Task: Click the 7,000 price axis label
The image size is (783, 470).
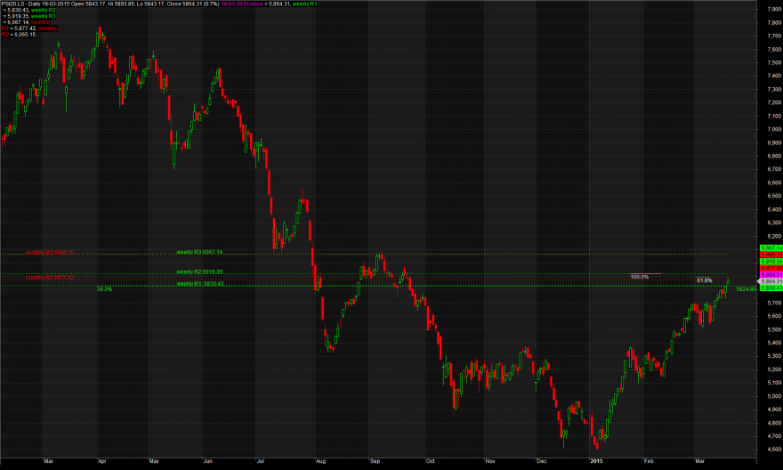Action: [x=774, y=129]
